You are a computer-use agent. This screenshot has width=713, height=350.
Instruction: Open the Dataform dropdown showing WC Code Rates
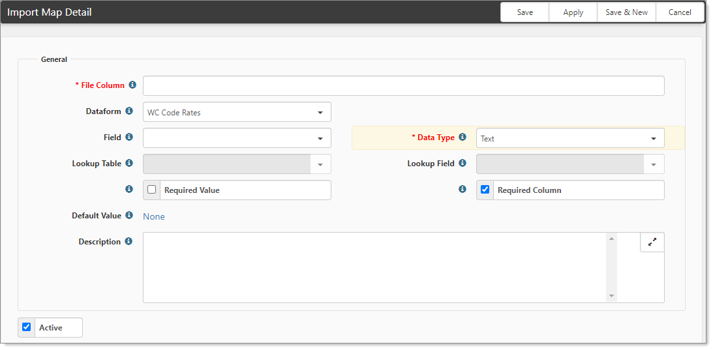pyautogui.click(x=237, y=112)
